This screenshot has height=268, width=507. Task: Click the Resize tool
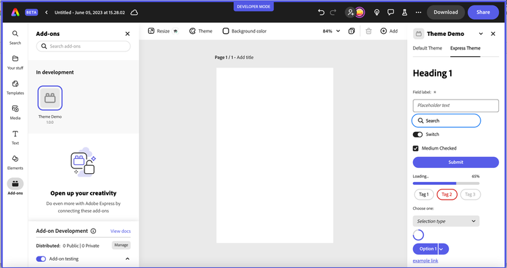[163, 31]
